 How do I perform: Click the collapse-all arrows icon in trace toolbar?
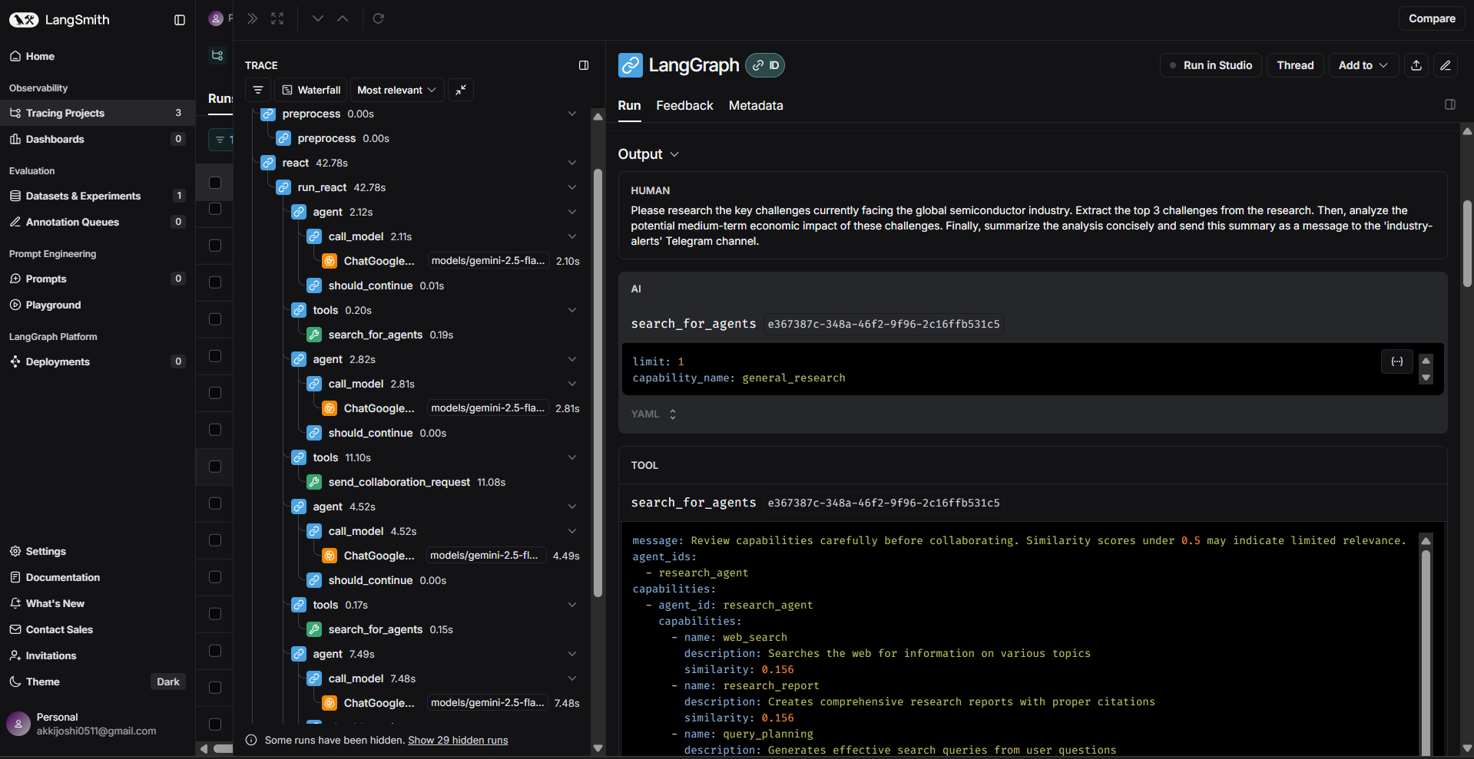tap(461, 90)
